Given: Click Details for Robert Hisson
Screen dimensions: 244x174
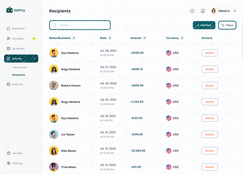Looking at the screenshot, I should (x=210, y=86).
